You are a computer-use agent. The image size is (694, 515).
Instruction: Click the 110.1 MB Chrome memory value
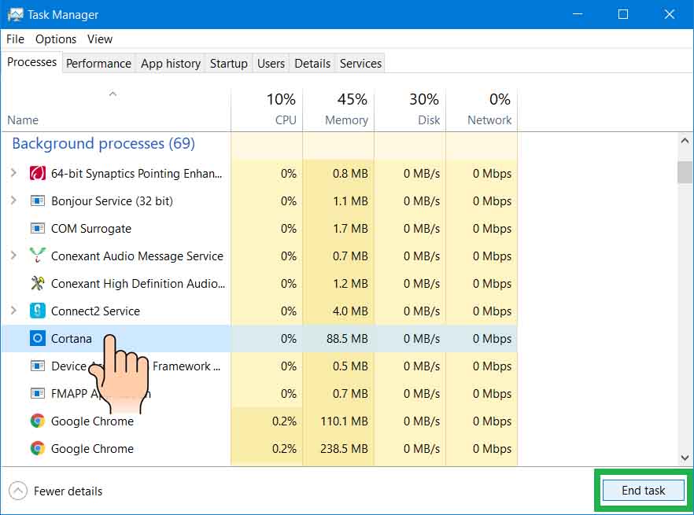tap(345, 421)
